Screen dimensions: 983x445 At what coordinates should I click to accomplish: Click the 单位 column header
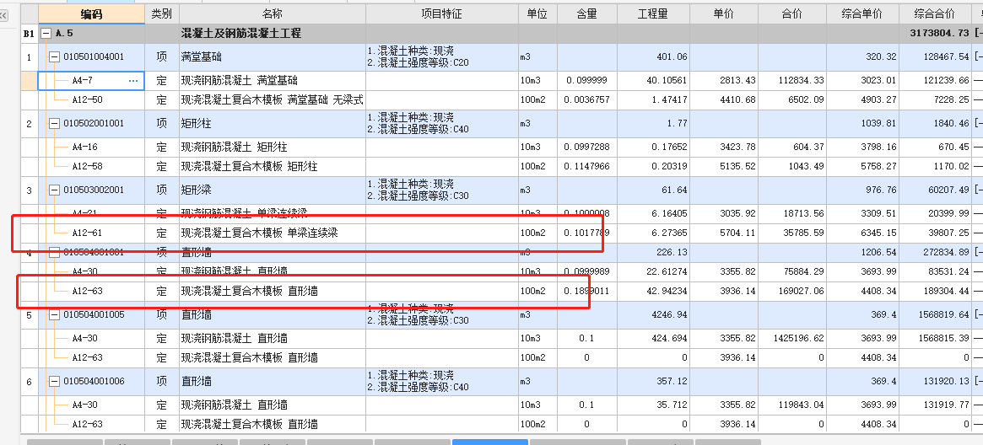[x=537, y=13]
